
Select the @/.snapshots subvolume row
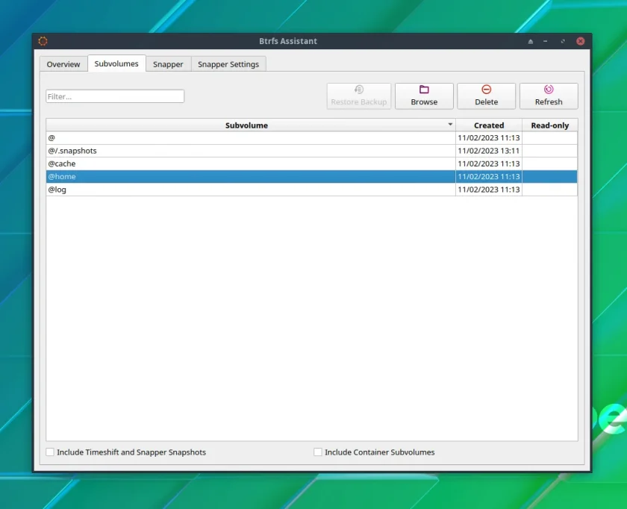coord(311,151)
